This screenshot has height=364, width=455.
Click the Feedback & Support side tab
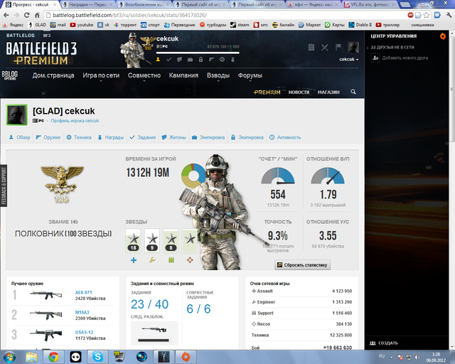pos(3,186)
